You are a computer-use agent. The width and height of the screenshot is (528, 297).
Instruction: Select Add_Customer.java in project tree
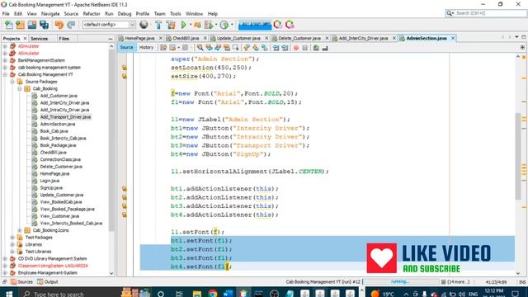coord(59,96)
